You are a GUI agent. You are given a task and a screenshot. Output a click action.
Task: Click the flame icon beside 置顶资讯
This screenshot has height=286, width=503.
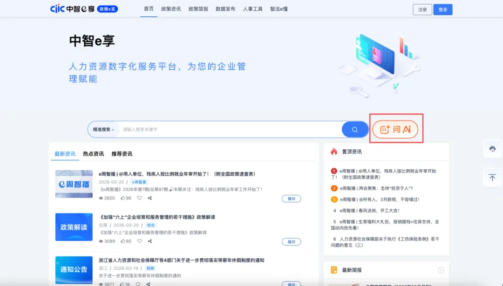pos(334,152)
